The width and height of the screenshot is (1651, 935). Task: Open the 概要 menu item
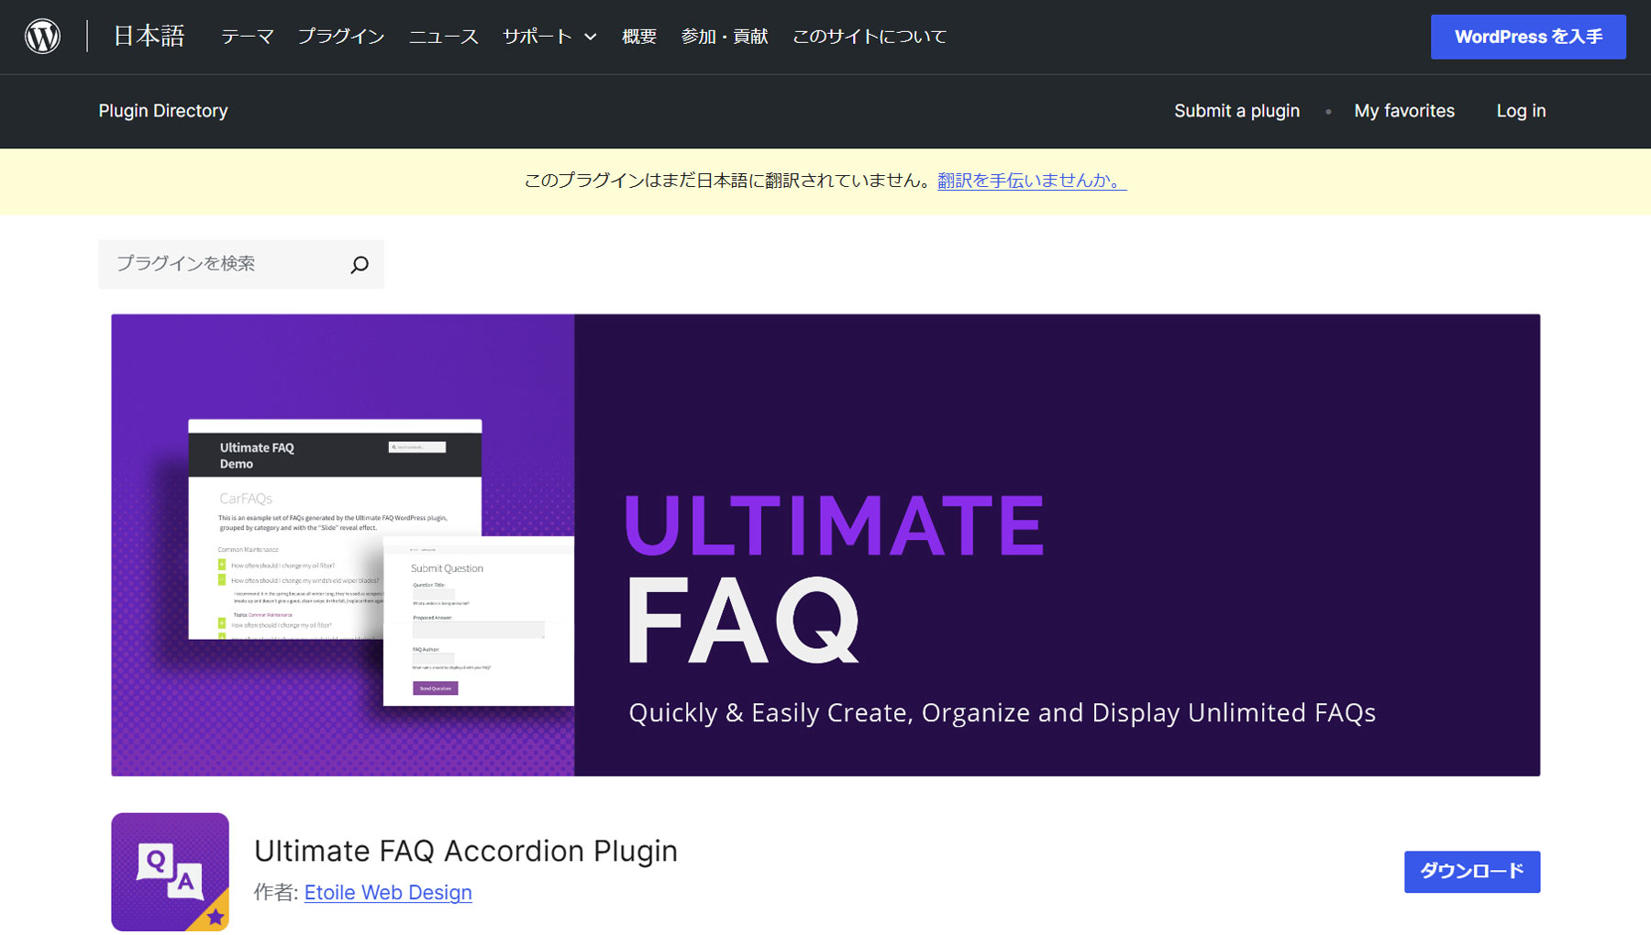tap(639, 37)
